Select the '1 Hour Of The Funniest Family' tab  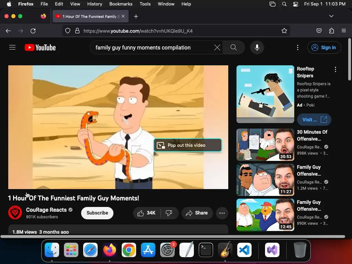click(x=90, y=16)
